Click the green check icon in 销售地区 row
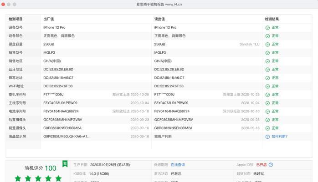318x182 pixels. 267,61
